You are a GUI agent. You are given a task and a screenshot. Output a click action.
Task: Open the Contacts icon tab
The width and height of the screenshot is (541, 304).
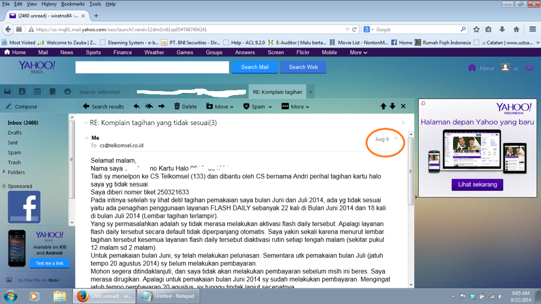point(22,92)
